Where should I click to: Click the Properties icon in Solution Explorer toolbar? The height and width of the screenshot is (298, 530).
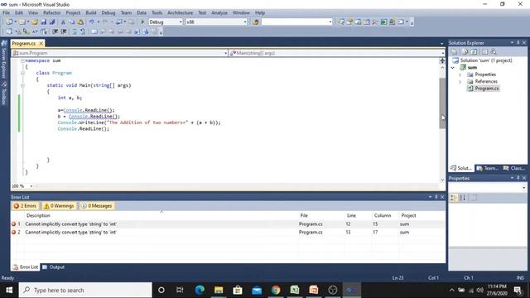(455, 51)
